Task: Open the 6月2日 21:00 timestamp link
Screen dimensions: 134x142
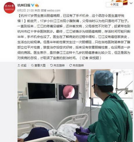Action: 26,10
